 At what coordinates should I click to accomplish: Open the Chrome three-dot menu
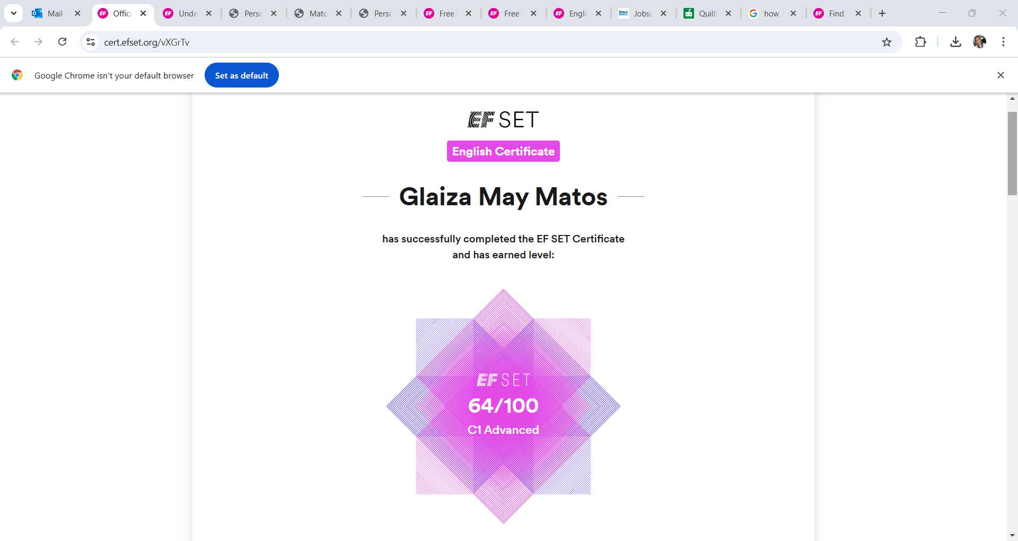(x=1004, y=42)
